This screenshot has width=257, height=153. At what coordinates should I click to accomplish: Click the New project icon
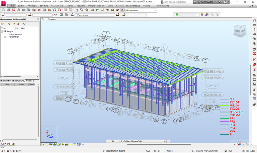click(x=3, y=10)
